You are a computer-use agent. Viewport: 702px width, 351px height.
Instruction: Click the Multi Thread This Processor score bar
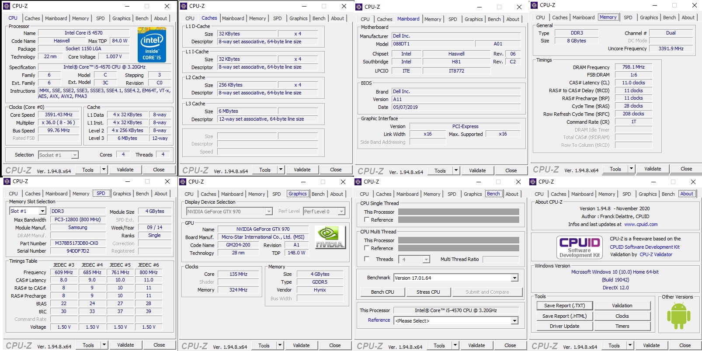pyautogui.click(x=459, y=240)
